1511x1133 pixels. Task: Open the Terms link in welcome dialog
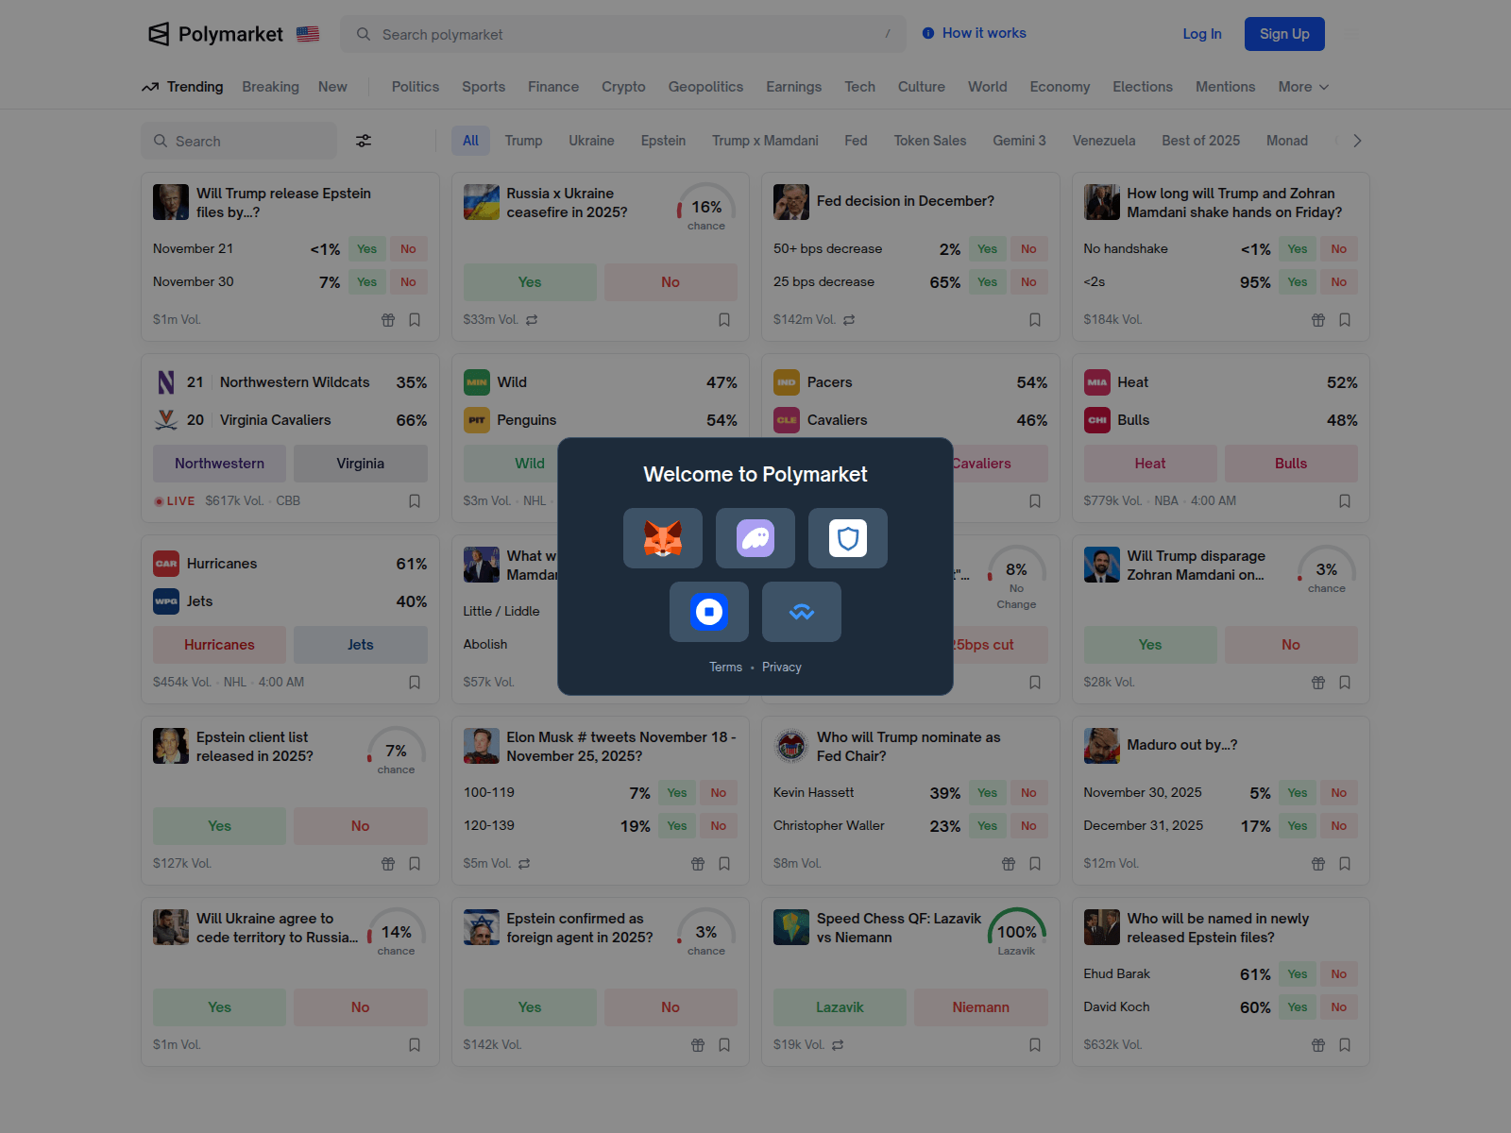pyautogui.click(x=726, y=667)
